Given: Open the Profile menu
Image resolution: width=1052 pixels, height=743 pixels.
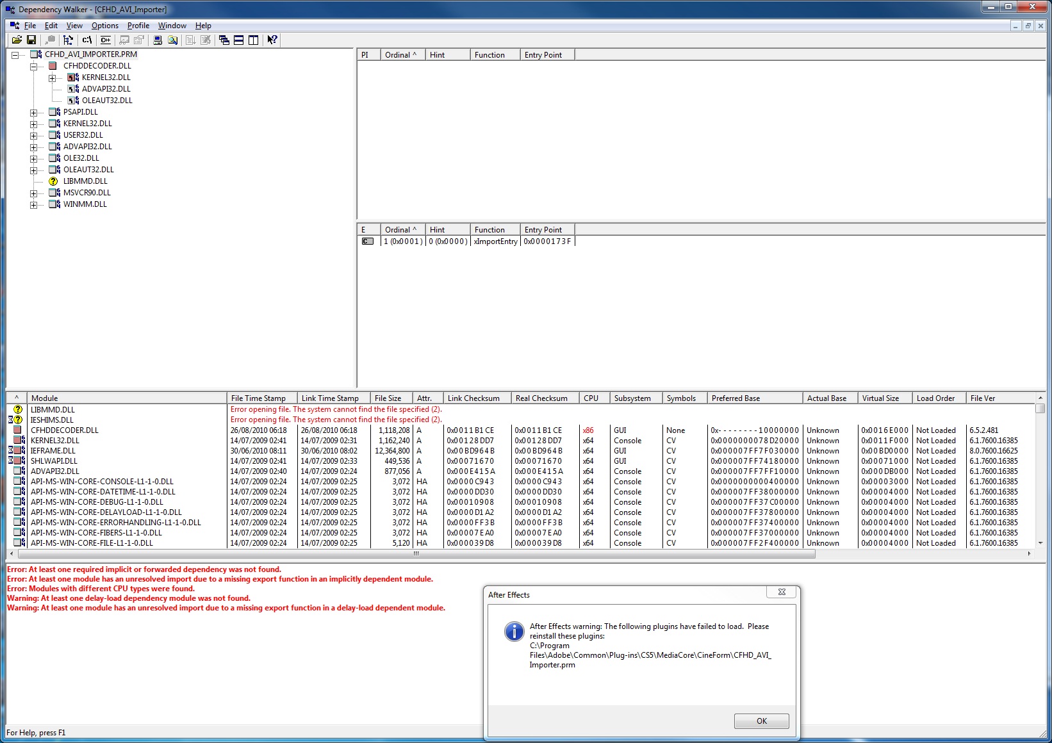Looking at the screenshot, I should coord(138,26).
